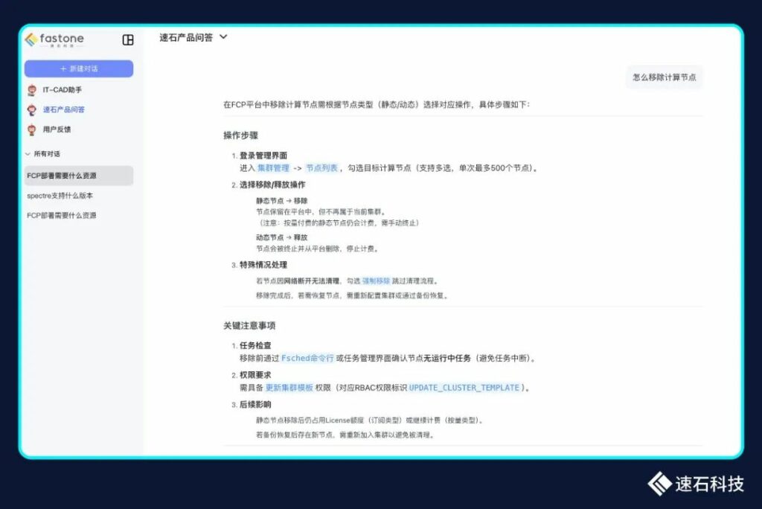Select the 用户反馈 label in sidebar
762x509 pixels.
(x=57, y=129)
